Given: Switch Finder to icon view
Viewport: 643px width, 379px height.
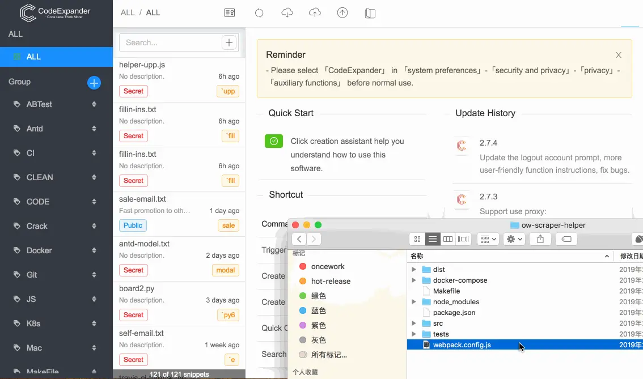Looking at the screenshot, I should click(417, 239).
